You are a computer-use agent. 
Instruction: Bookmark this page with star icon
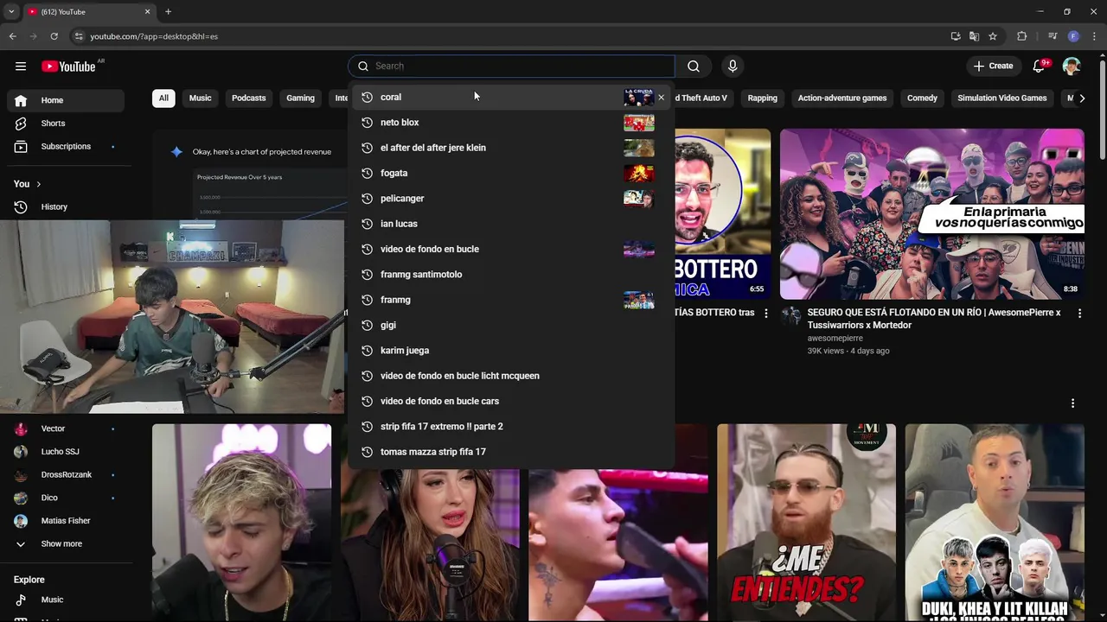(993, 36)
